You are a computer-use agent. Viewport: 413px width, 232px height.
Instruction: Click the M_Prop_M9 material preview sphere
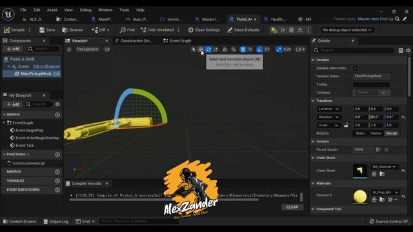tap(360, 197)
